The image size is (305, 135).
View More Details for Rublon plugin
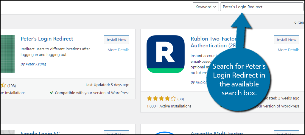click(x=288, y=50)
